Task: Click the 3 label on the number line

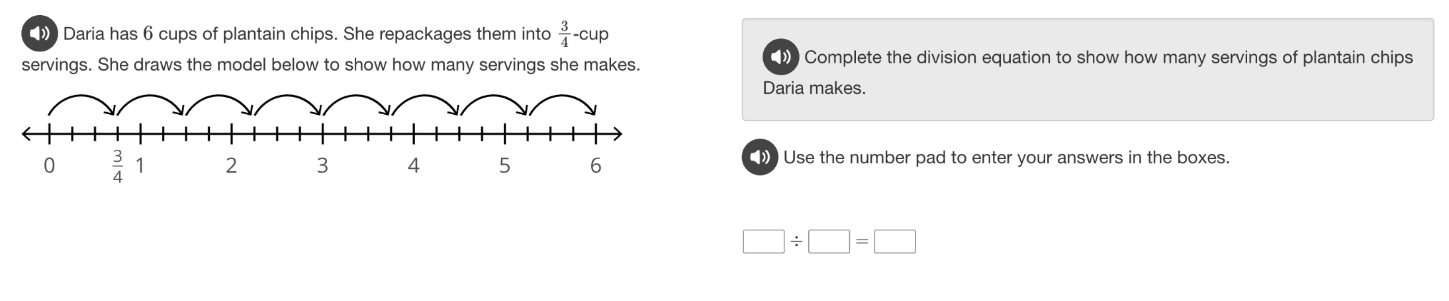Action: tap(322, 165)
